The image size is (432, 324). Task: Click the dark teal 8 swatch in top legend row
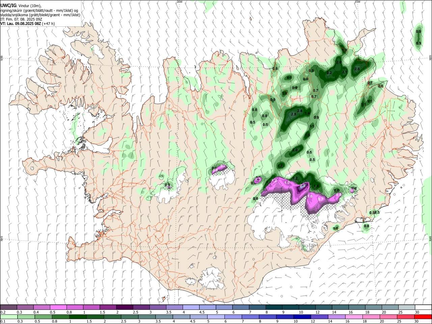(274, 307)
